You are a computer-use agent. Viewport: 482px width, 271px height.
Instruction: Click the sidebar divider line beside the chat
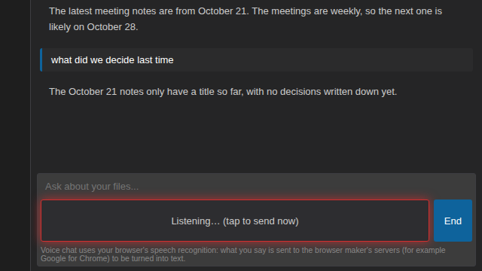tap(30, 135)
